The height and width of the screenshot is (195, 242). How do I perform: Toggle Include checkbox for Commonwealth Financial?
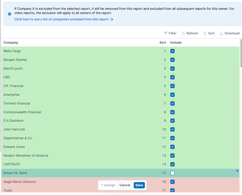point(172,112)
